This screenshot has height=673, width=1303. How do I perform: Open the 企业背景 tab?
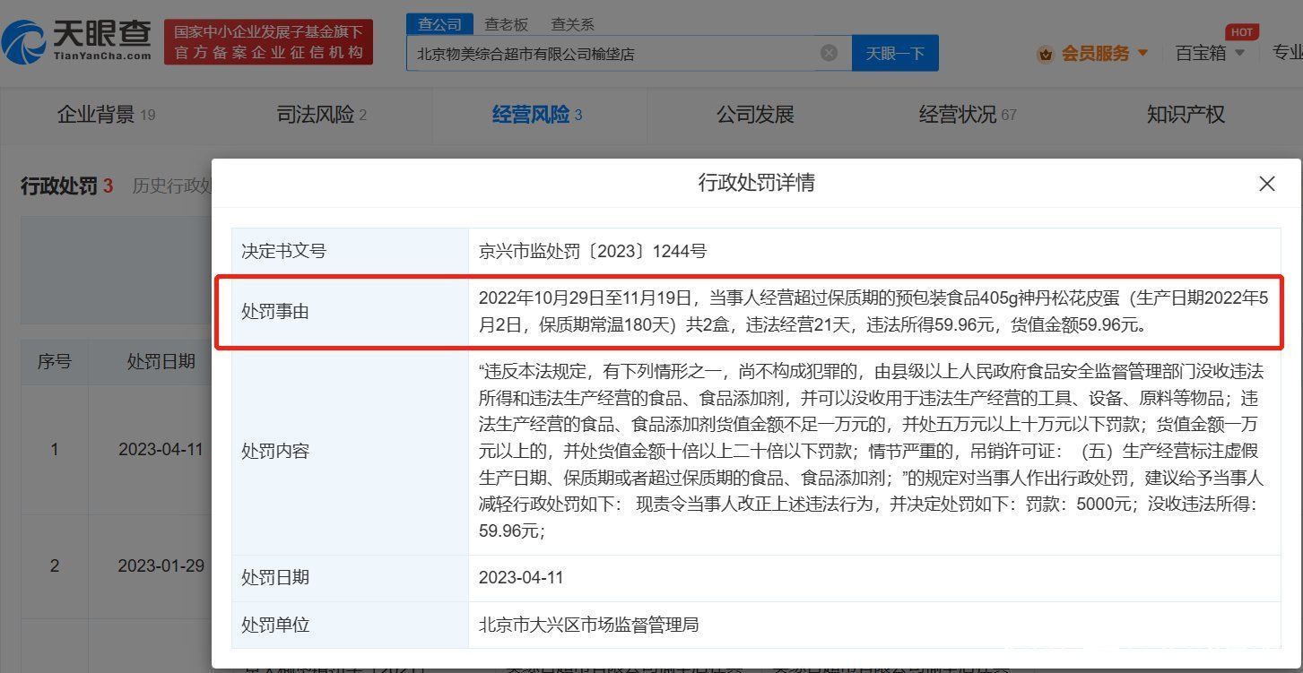(x=106, y=115)
